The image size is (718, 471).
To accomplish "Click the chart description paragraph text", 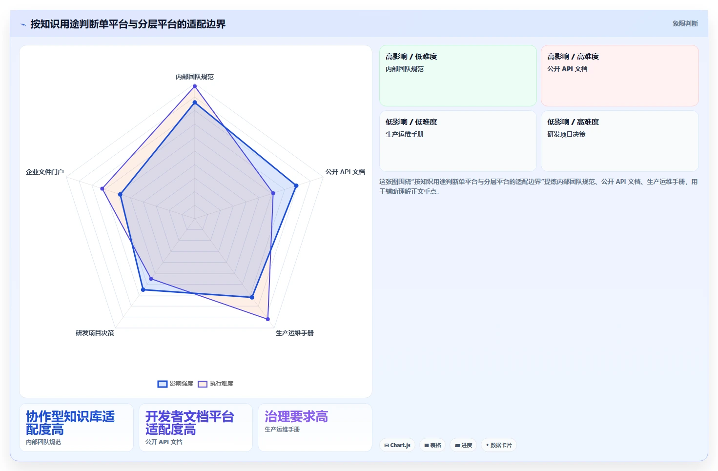I will pyautogui.click(x=538, y=186).
